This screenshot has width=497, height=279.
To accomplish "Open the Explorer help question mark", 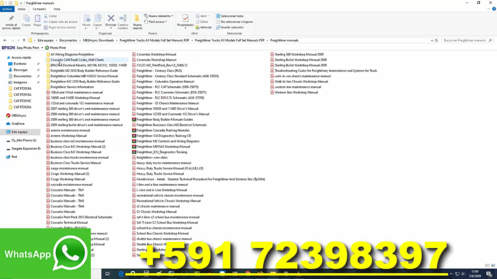I will [494, 9].
